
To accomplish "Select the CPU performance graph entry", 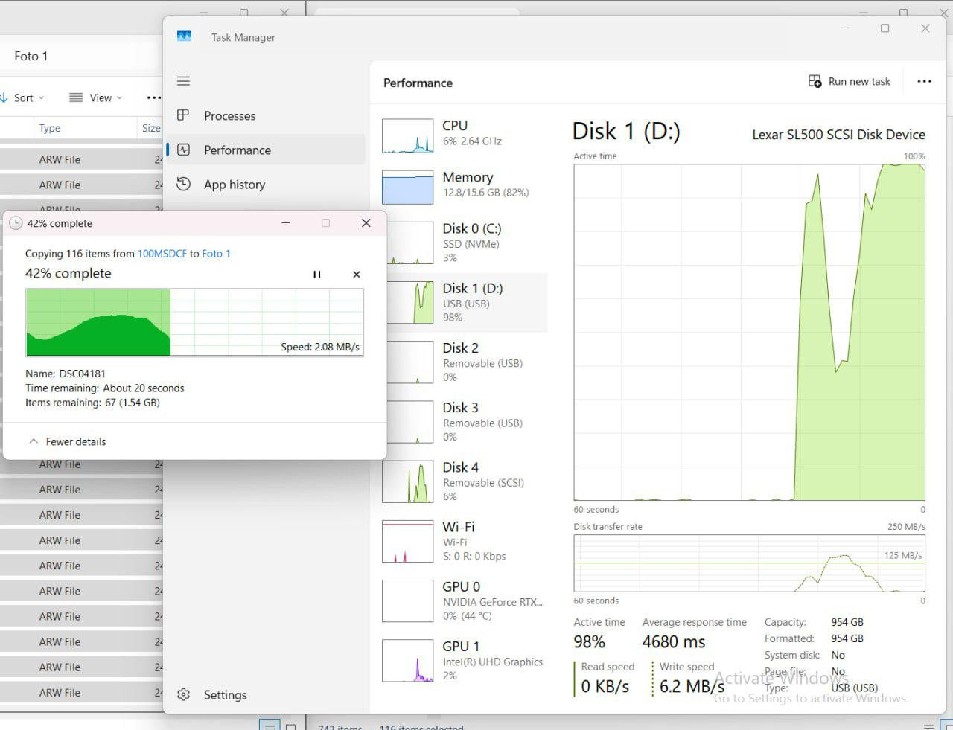I will click(x=462, y=134).
